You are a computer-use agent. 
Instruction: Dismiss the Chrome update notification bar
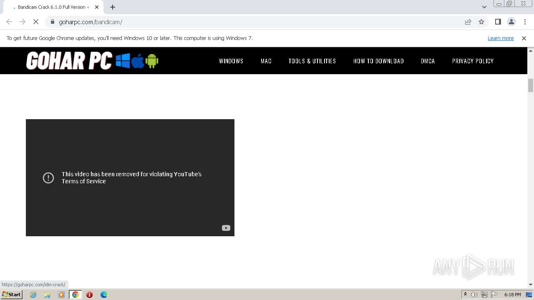point(524,38)
